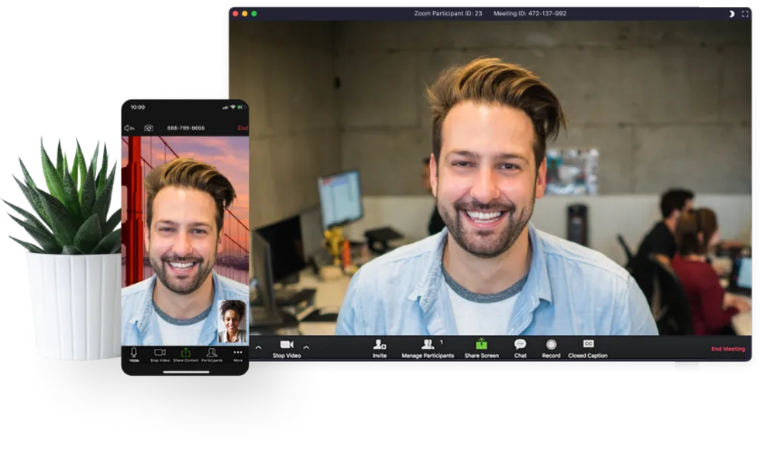
Task: Open the Chat panel
Action: [520, 345]
